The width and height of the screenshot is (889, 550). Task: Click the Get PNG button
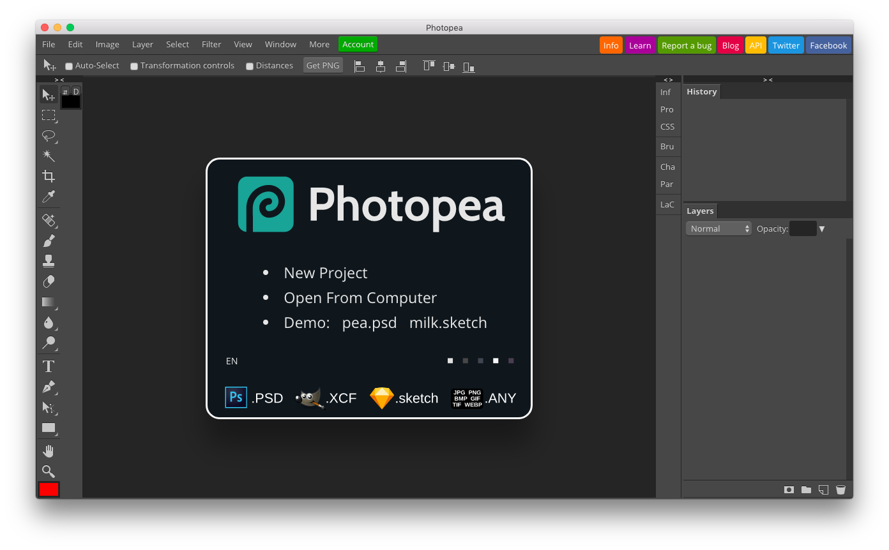point(323,65)
